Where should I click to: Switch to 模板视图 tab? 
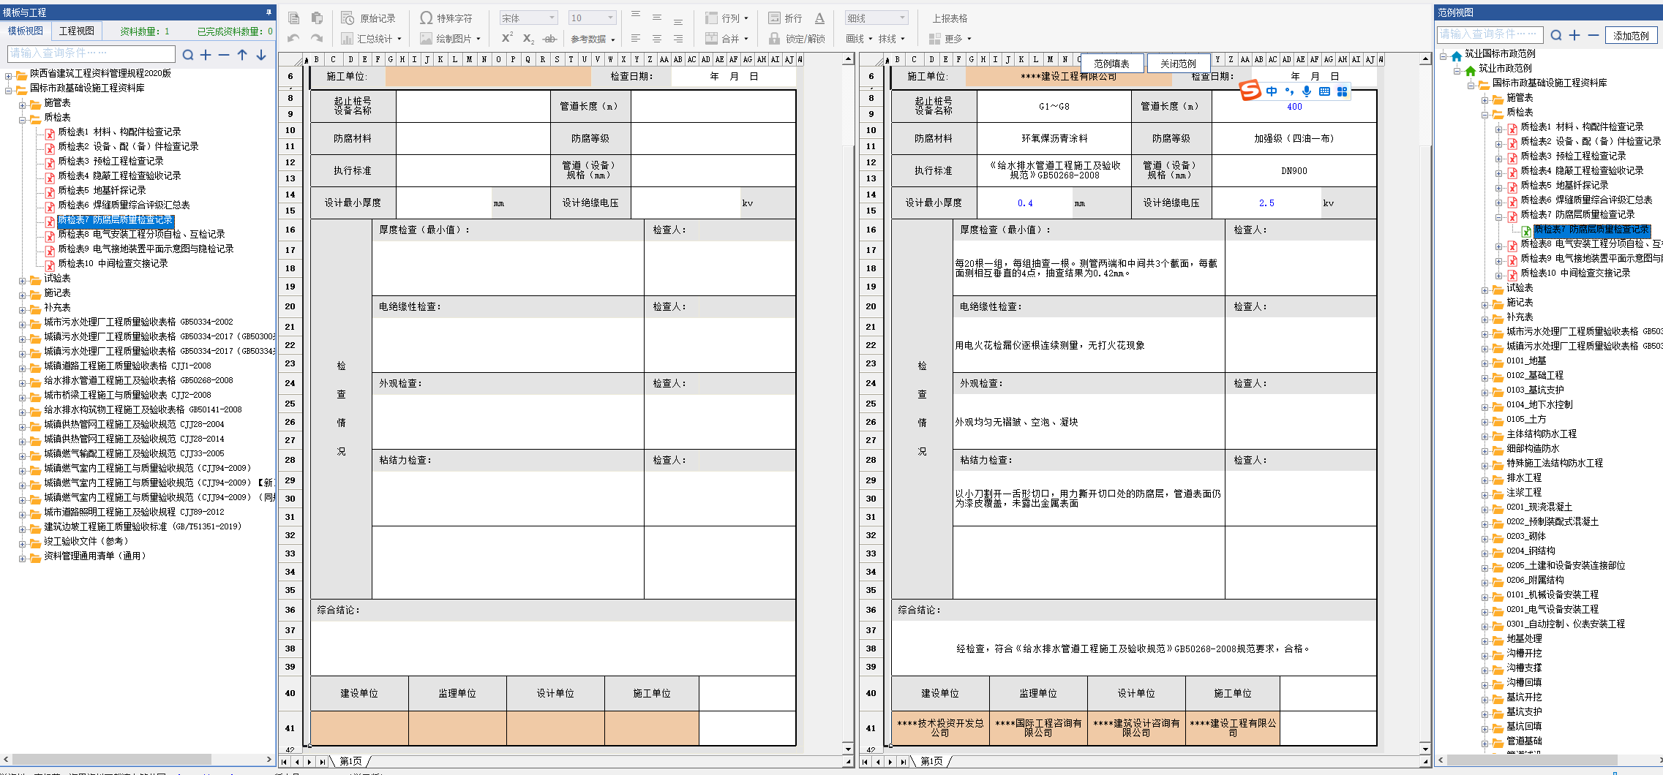click(x=26, y=31)
